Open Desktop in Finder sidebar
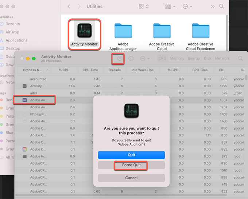 coord(10,48)
